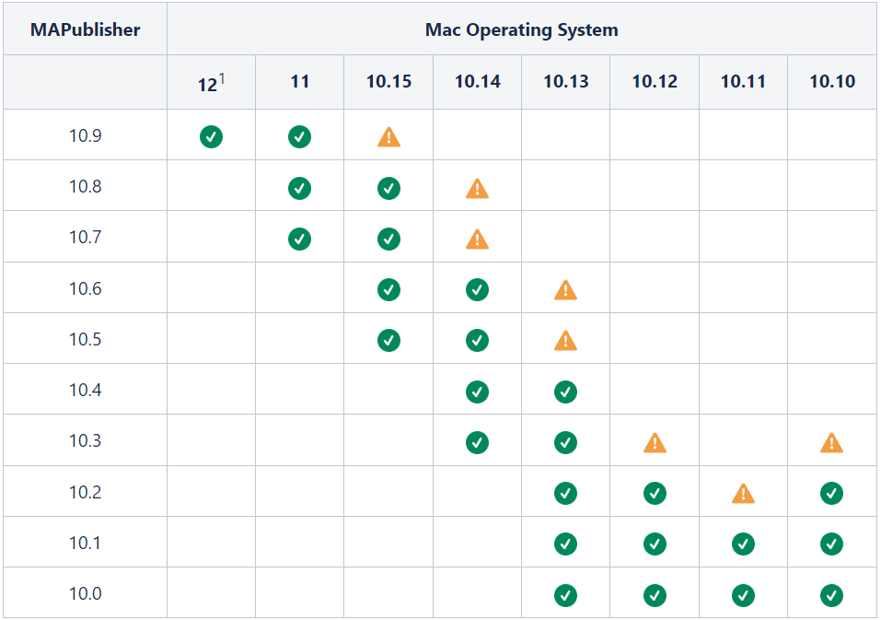Click the warning triangle for MAPublisher 10.2 on 10.11
Screen dimensions: 881x620
pos(743,494)
